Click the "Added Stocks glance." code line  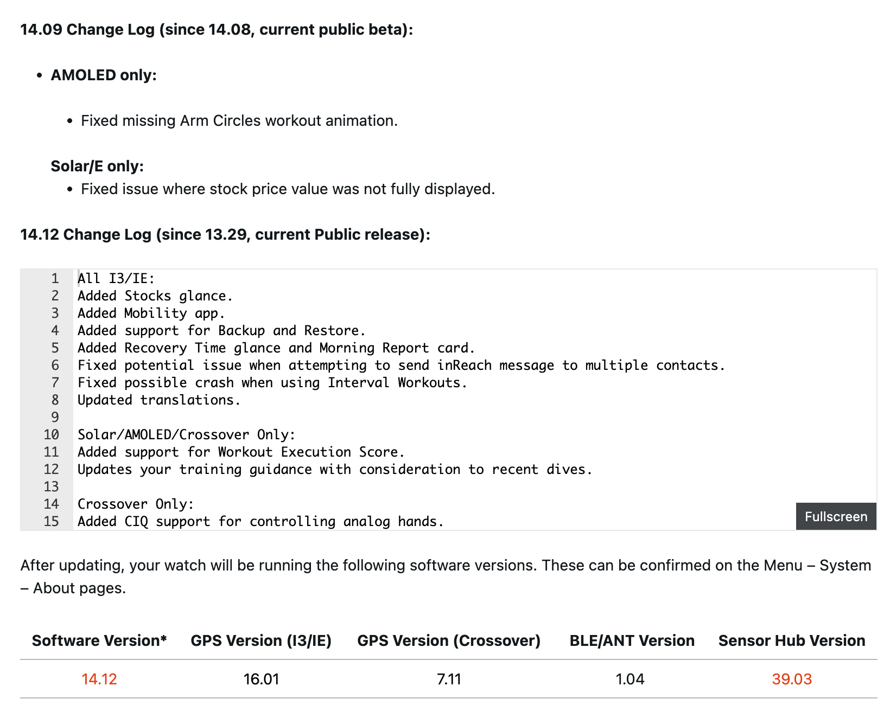click(x=155, y=296)
